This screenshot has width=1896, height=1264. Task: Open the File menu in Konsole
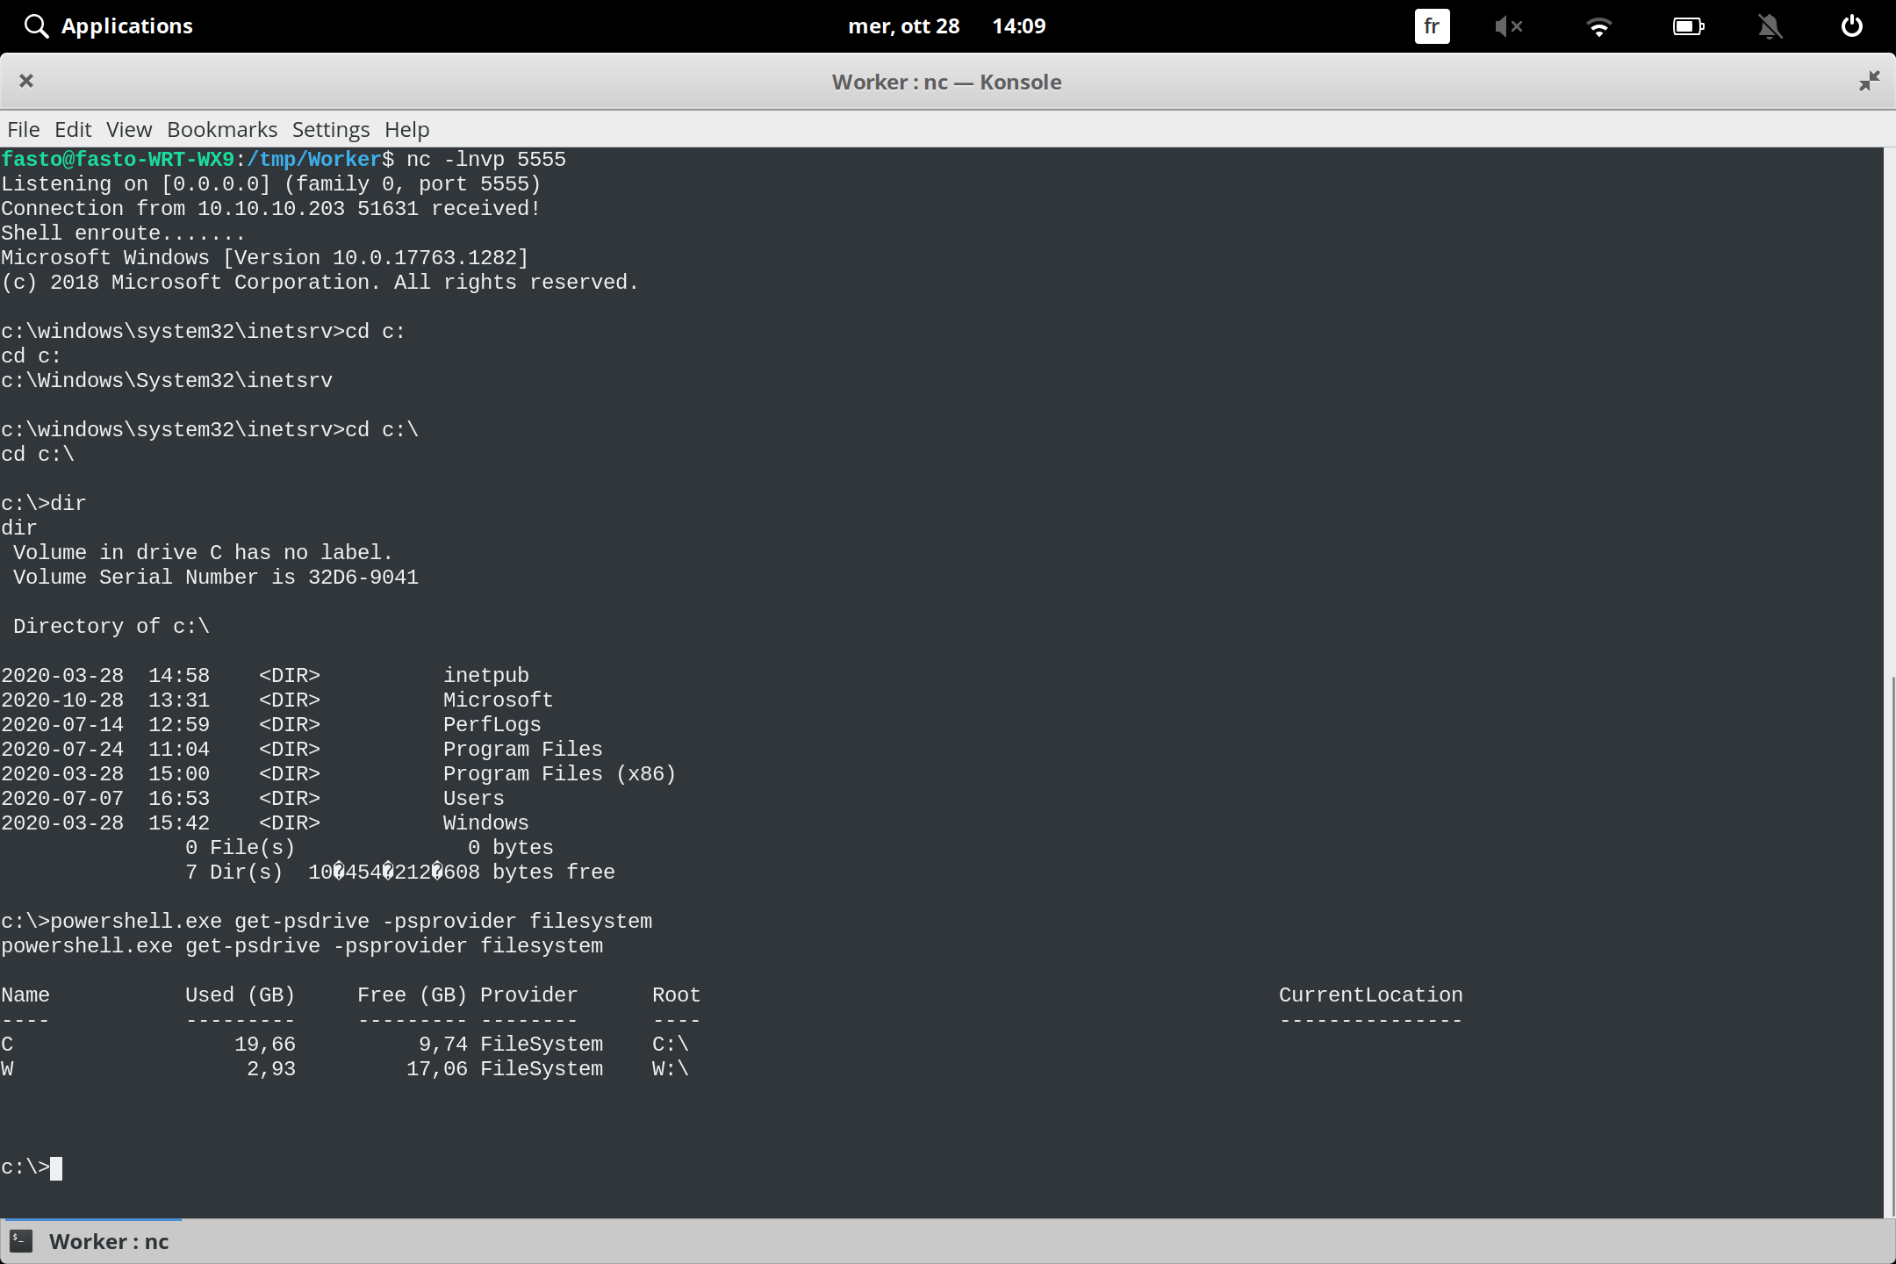(23, 129)
